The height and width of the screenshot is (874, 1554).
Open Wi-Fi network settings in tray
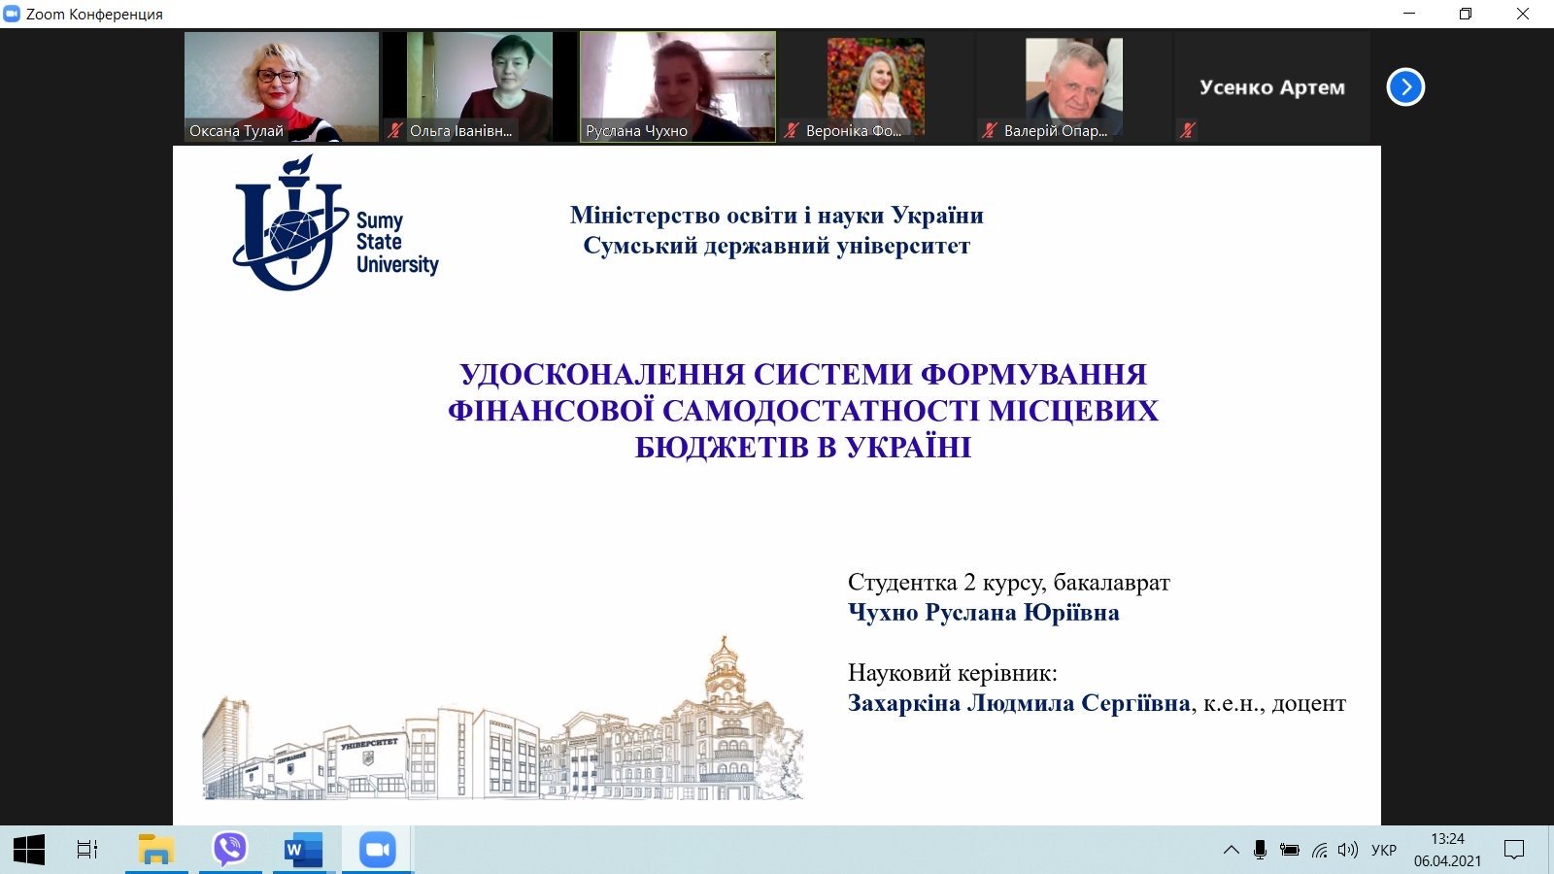click(x=1319, y=850)
